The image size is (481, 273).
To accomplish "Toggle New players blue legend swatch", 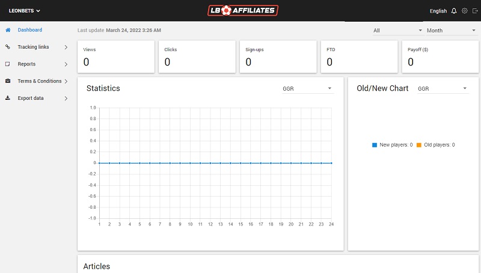I will [375, 145].
